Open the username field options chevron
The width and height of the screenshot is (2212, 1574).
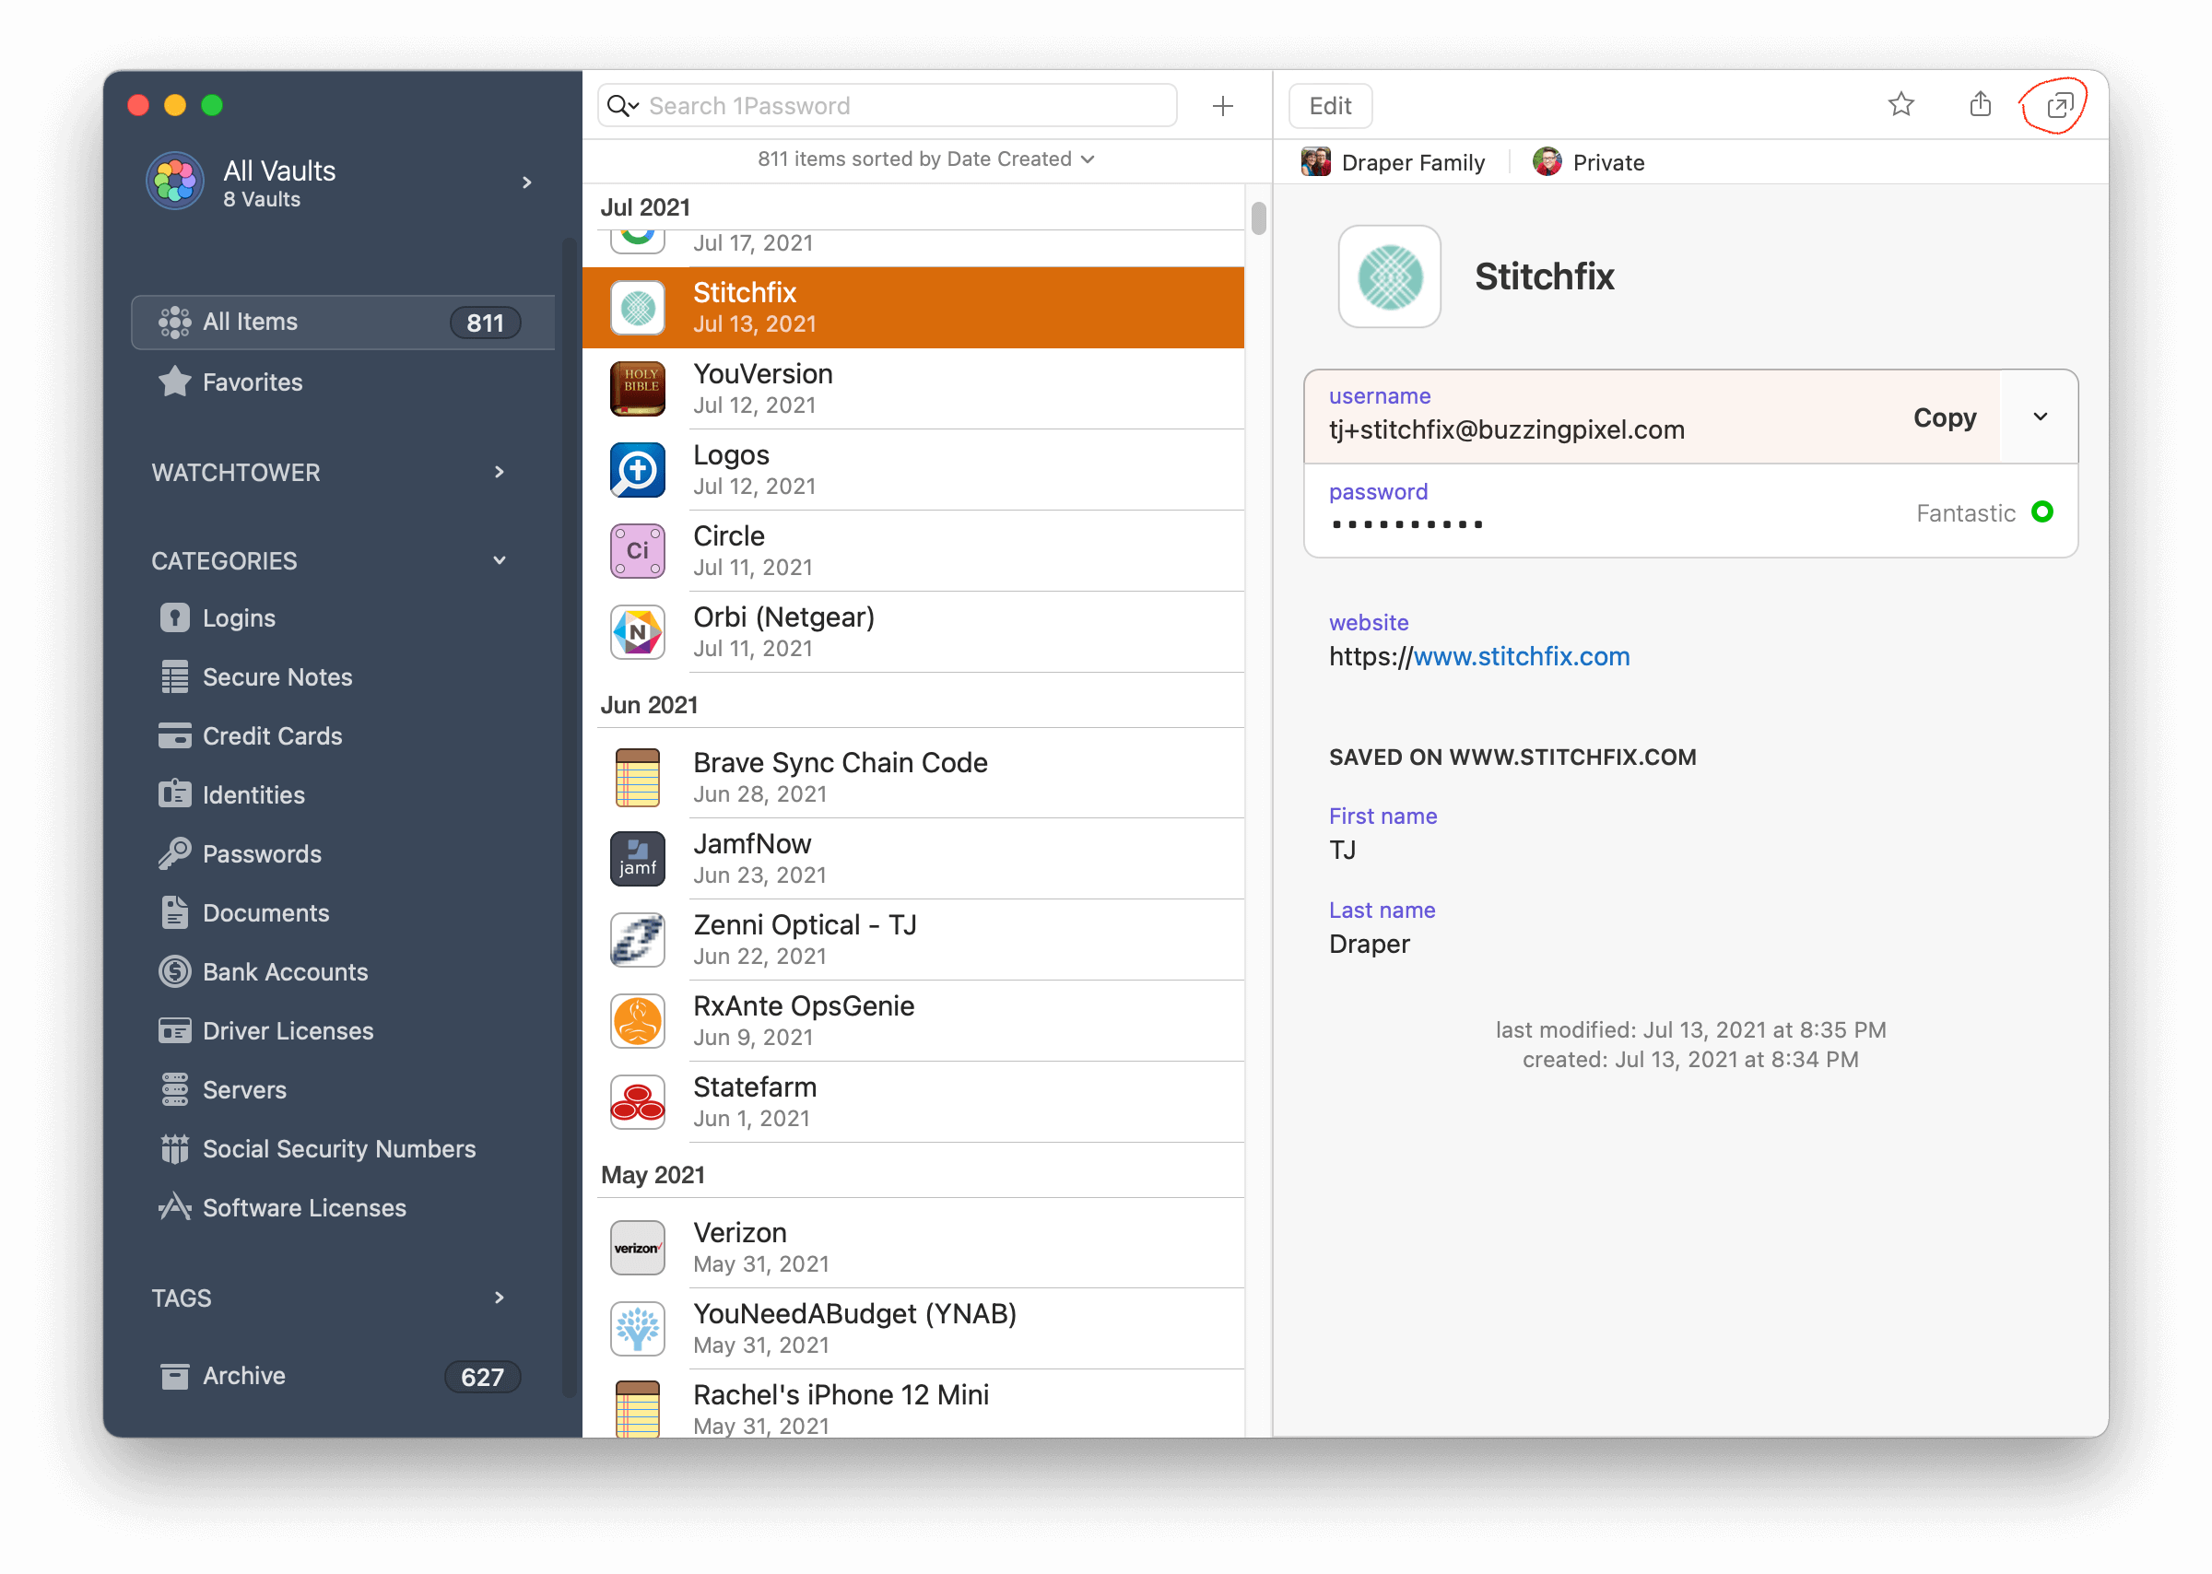(x=2040, y=417)
